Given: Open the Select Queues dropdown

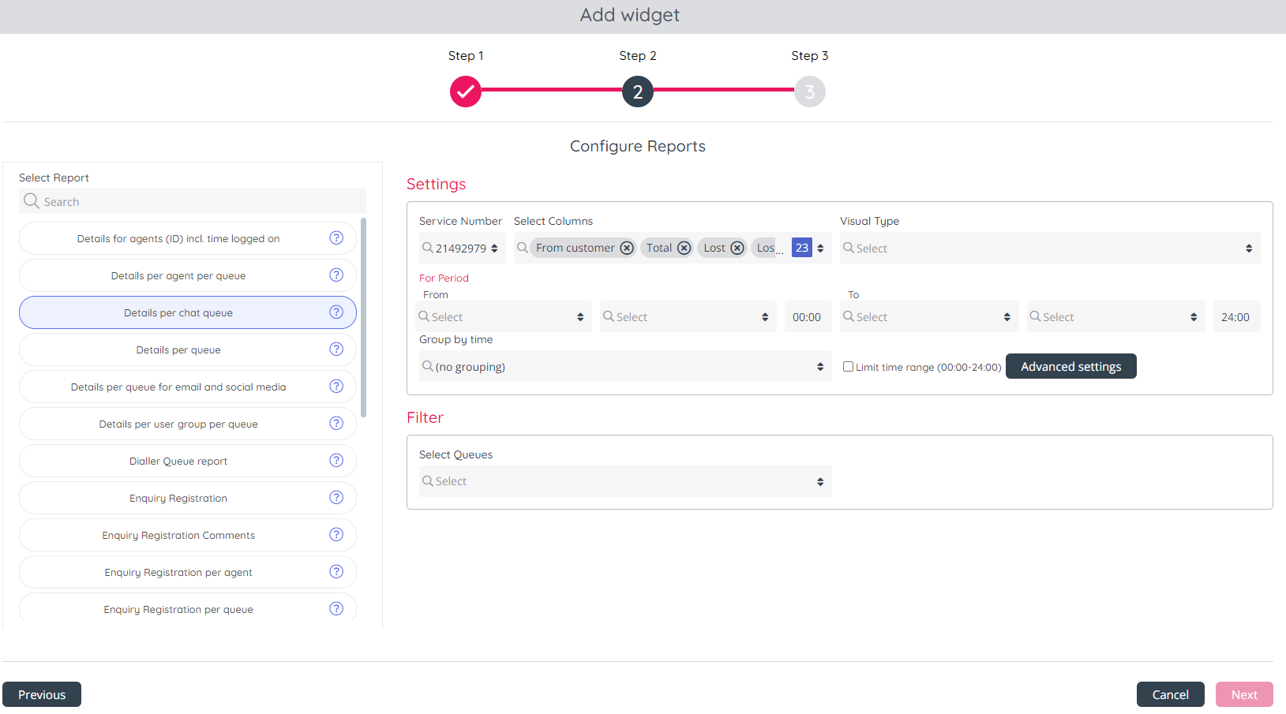Looking at the screenshot, I should [624, 481].
